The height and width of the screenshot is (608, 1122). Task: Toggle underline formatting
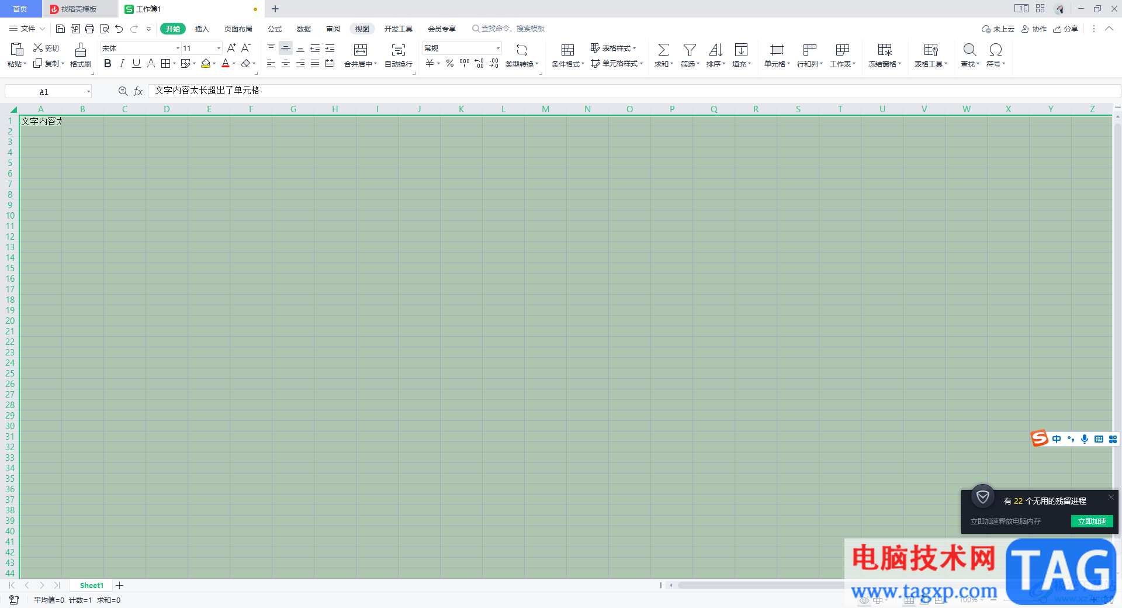tap(136, 63)
